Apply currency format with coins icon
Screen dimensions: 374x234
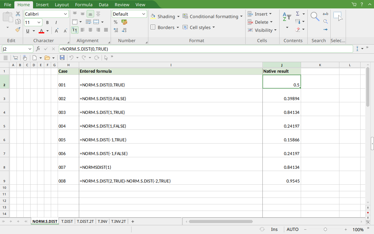tap(124, 22)
